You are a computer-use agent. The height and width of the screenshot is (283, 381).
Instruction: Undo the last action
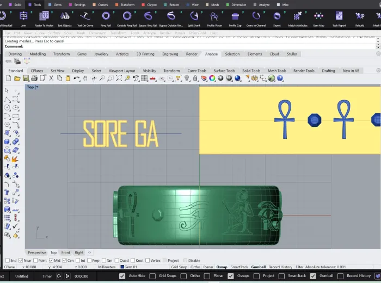coord(77,78)
